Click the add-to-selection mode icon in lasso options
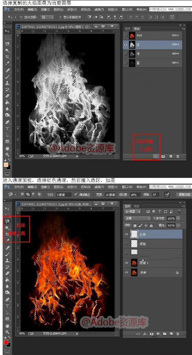This screenshot has width=192, height=355. point(28,194)
